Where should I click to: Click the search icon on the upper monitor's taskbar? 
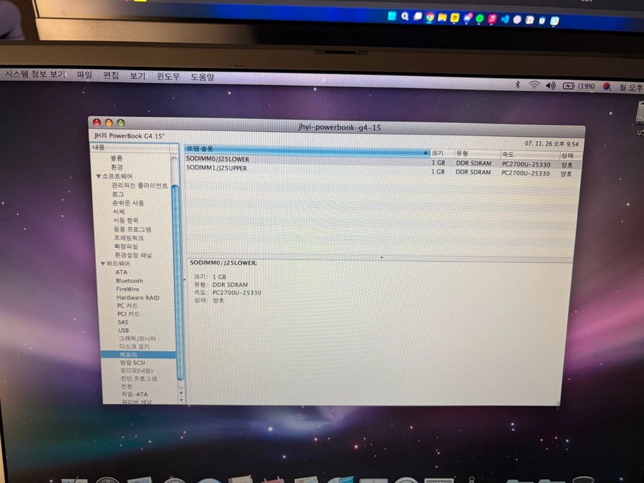tap(404, 17)
